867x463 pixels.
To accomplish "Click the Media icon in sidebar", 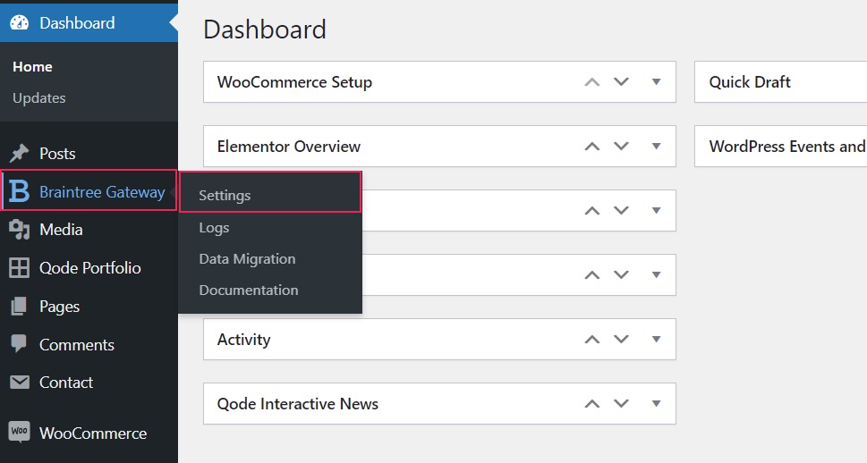I will (x=20, y=230).
